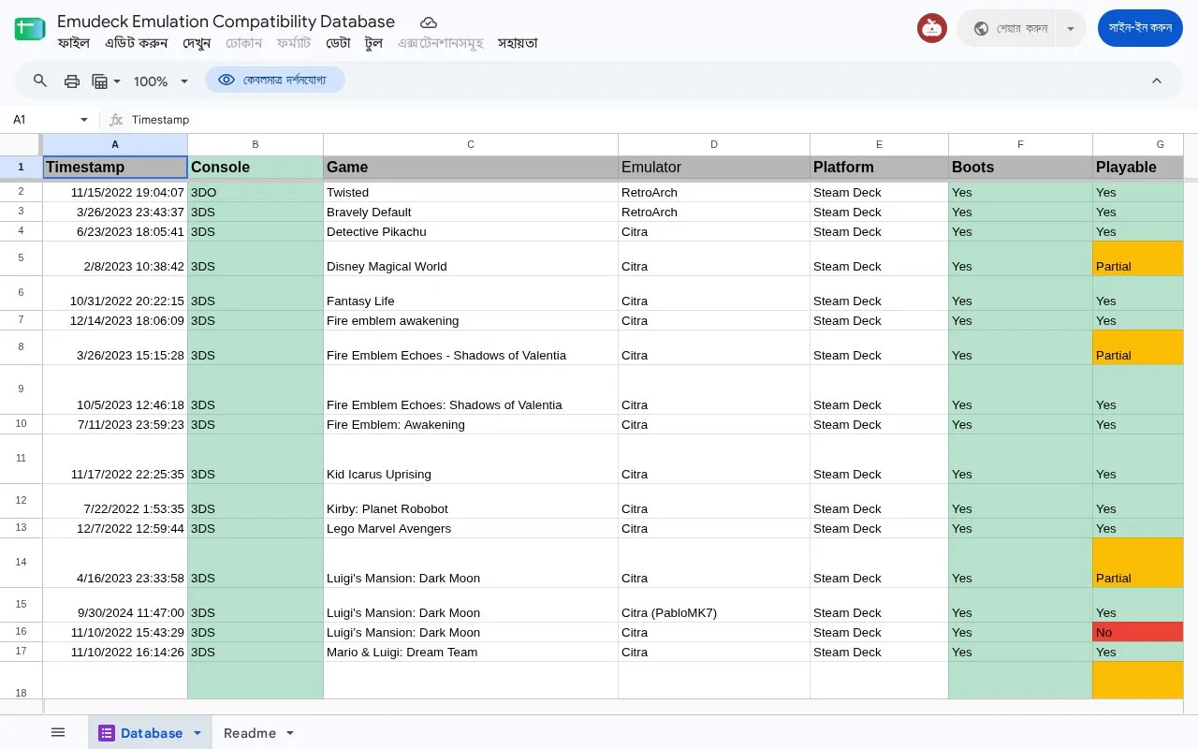Click the Mario & Luigi: Dream Team cell
Image resolution: width=1198 pixels, height=749 pixels.
click(x=471, y=652)
